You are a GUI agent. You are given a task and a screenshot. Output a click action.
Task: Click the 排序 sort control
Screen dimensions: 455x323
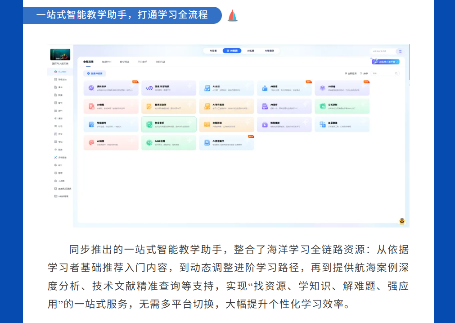[364, 73]
